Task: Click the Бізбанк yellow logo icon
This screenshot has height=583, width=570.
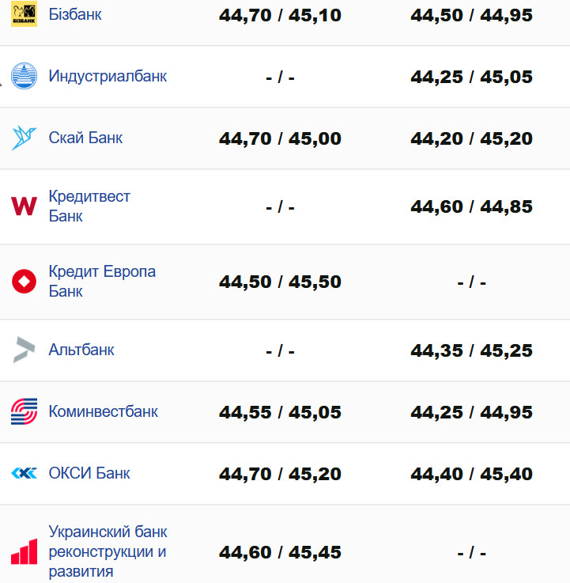Action: (x=24, y=14)
